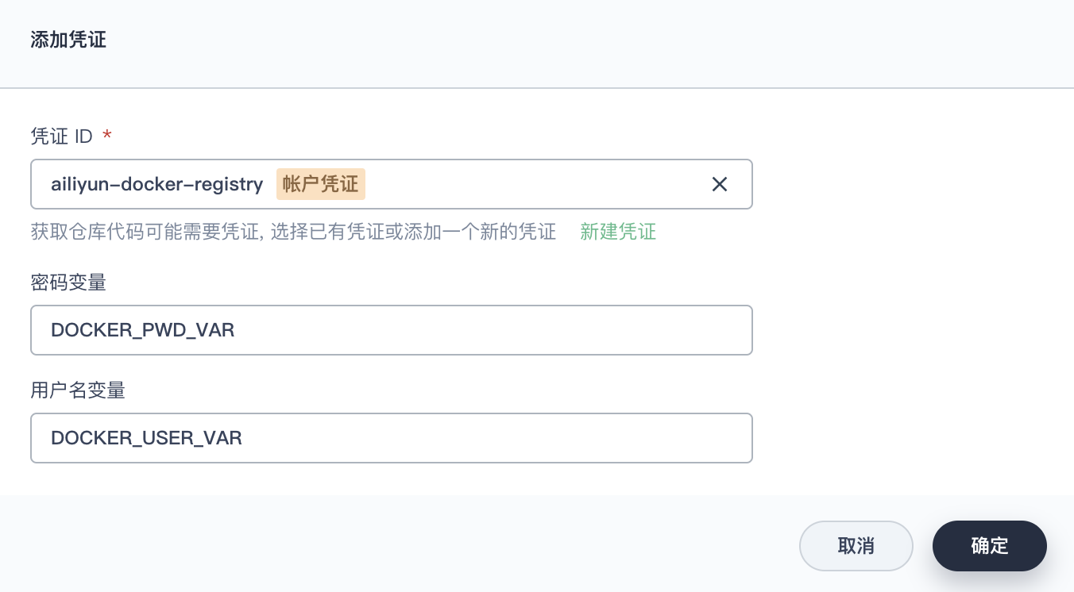Open the 新建凭证 link

[x=618, y=232]
